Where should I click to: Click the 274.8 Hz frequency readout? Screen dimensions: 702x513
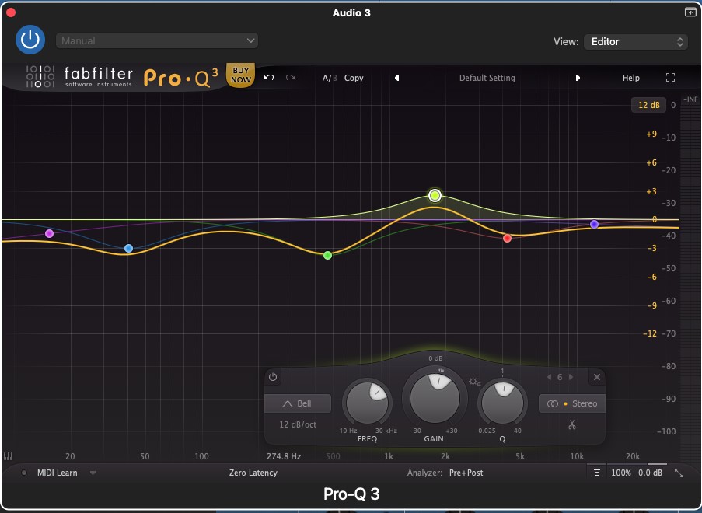(x=284, y=456)
